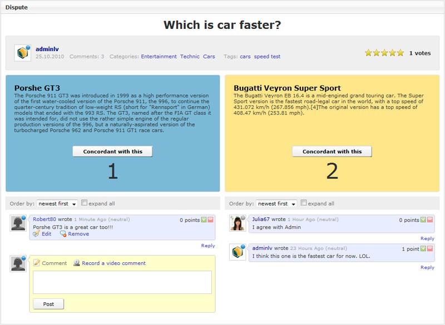The image size is (445, 325).
Task: Open the adminlv author link in header
Action: [47, 49]
